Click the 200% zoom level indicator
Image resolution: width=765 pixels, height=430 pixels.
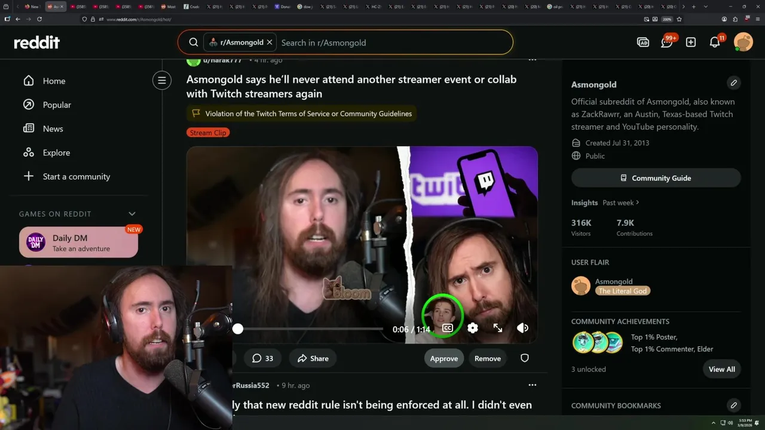tap(667, 19)
